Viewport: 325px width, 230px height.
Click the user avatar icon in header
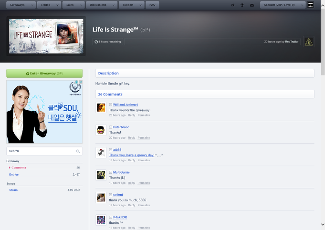(x=310, y=5)
